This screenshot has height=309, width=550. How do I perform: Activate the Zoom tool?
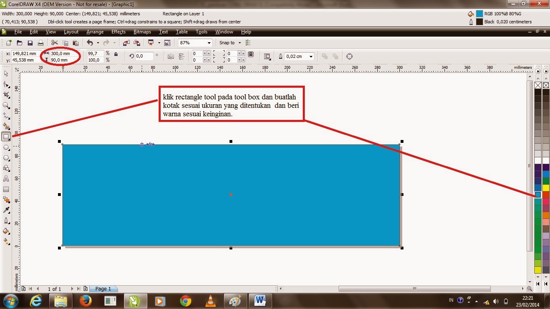click(x=6, y=103)
